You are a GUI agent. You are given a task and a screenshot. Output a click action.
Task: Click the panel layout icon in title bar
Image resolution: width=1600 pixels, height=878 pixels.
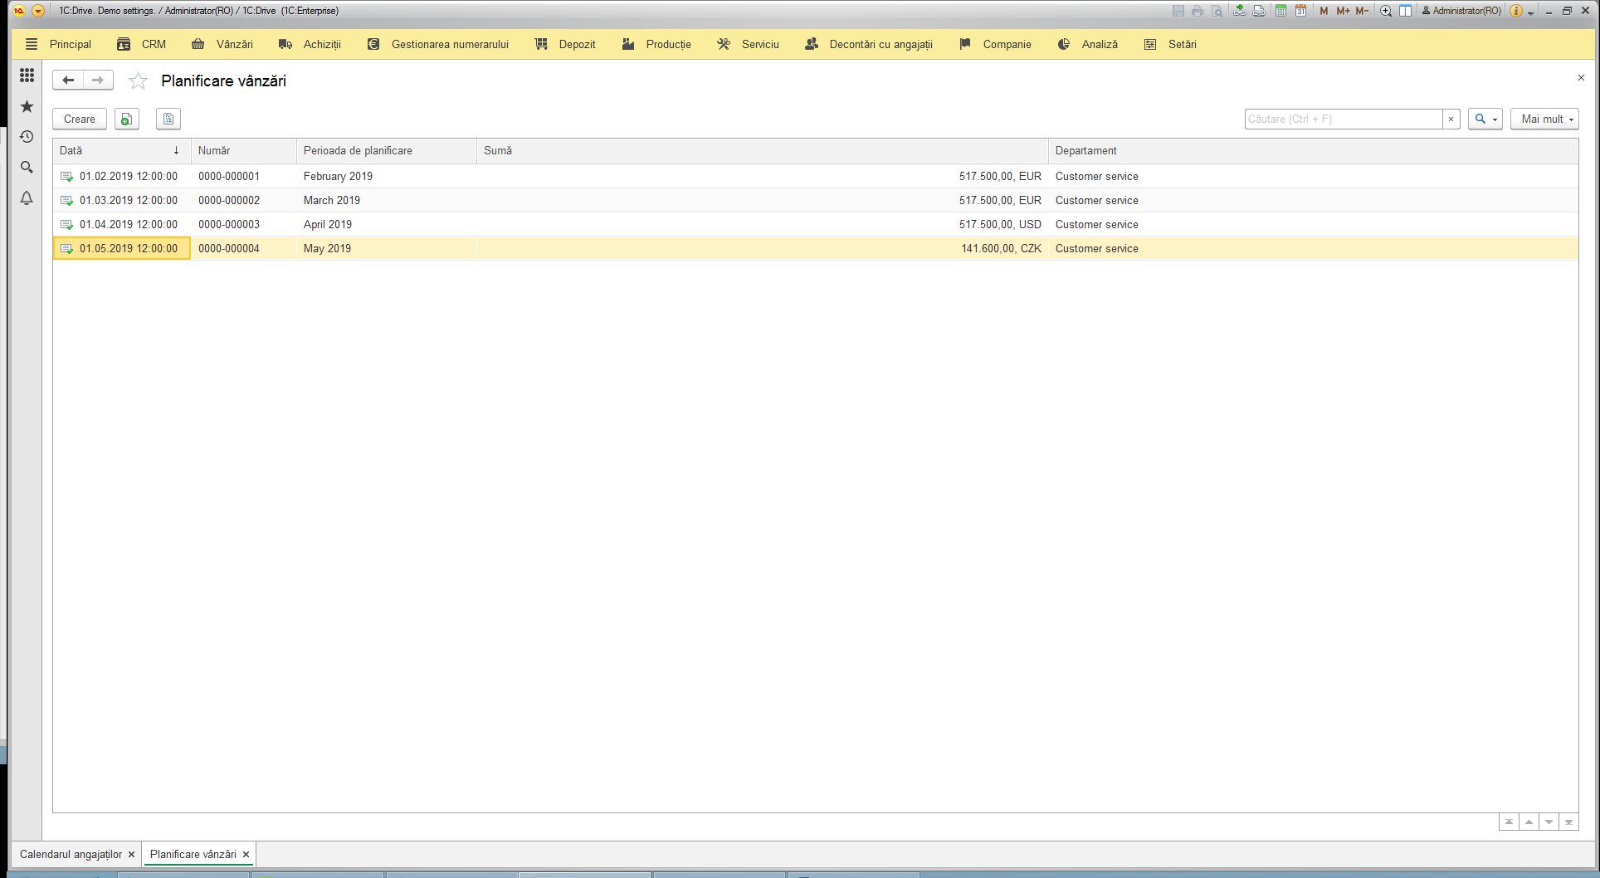1405,11
